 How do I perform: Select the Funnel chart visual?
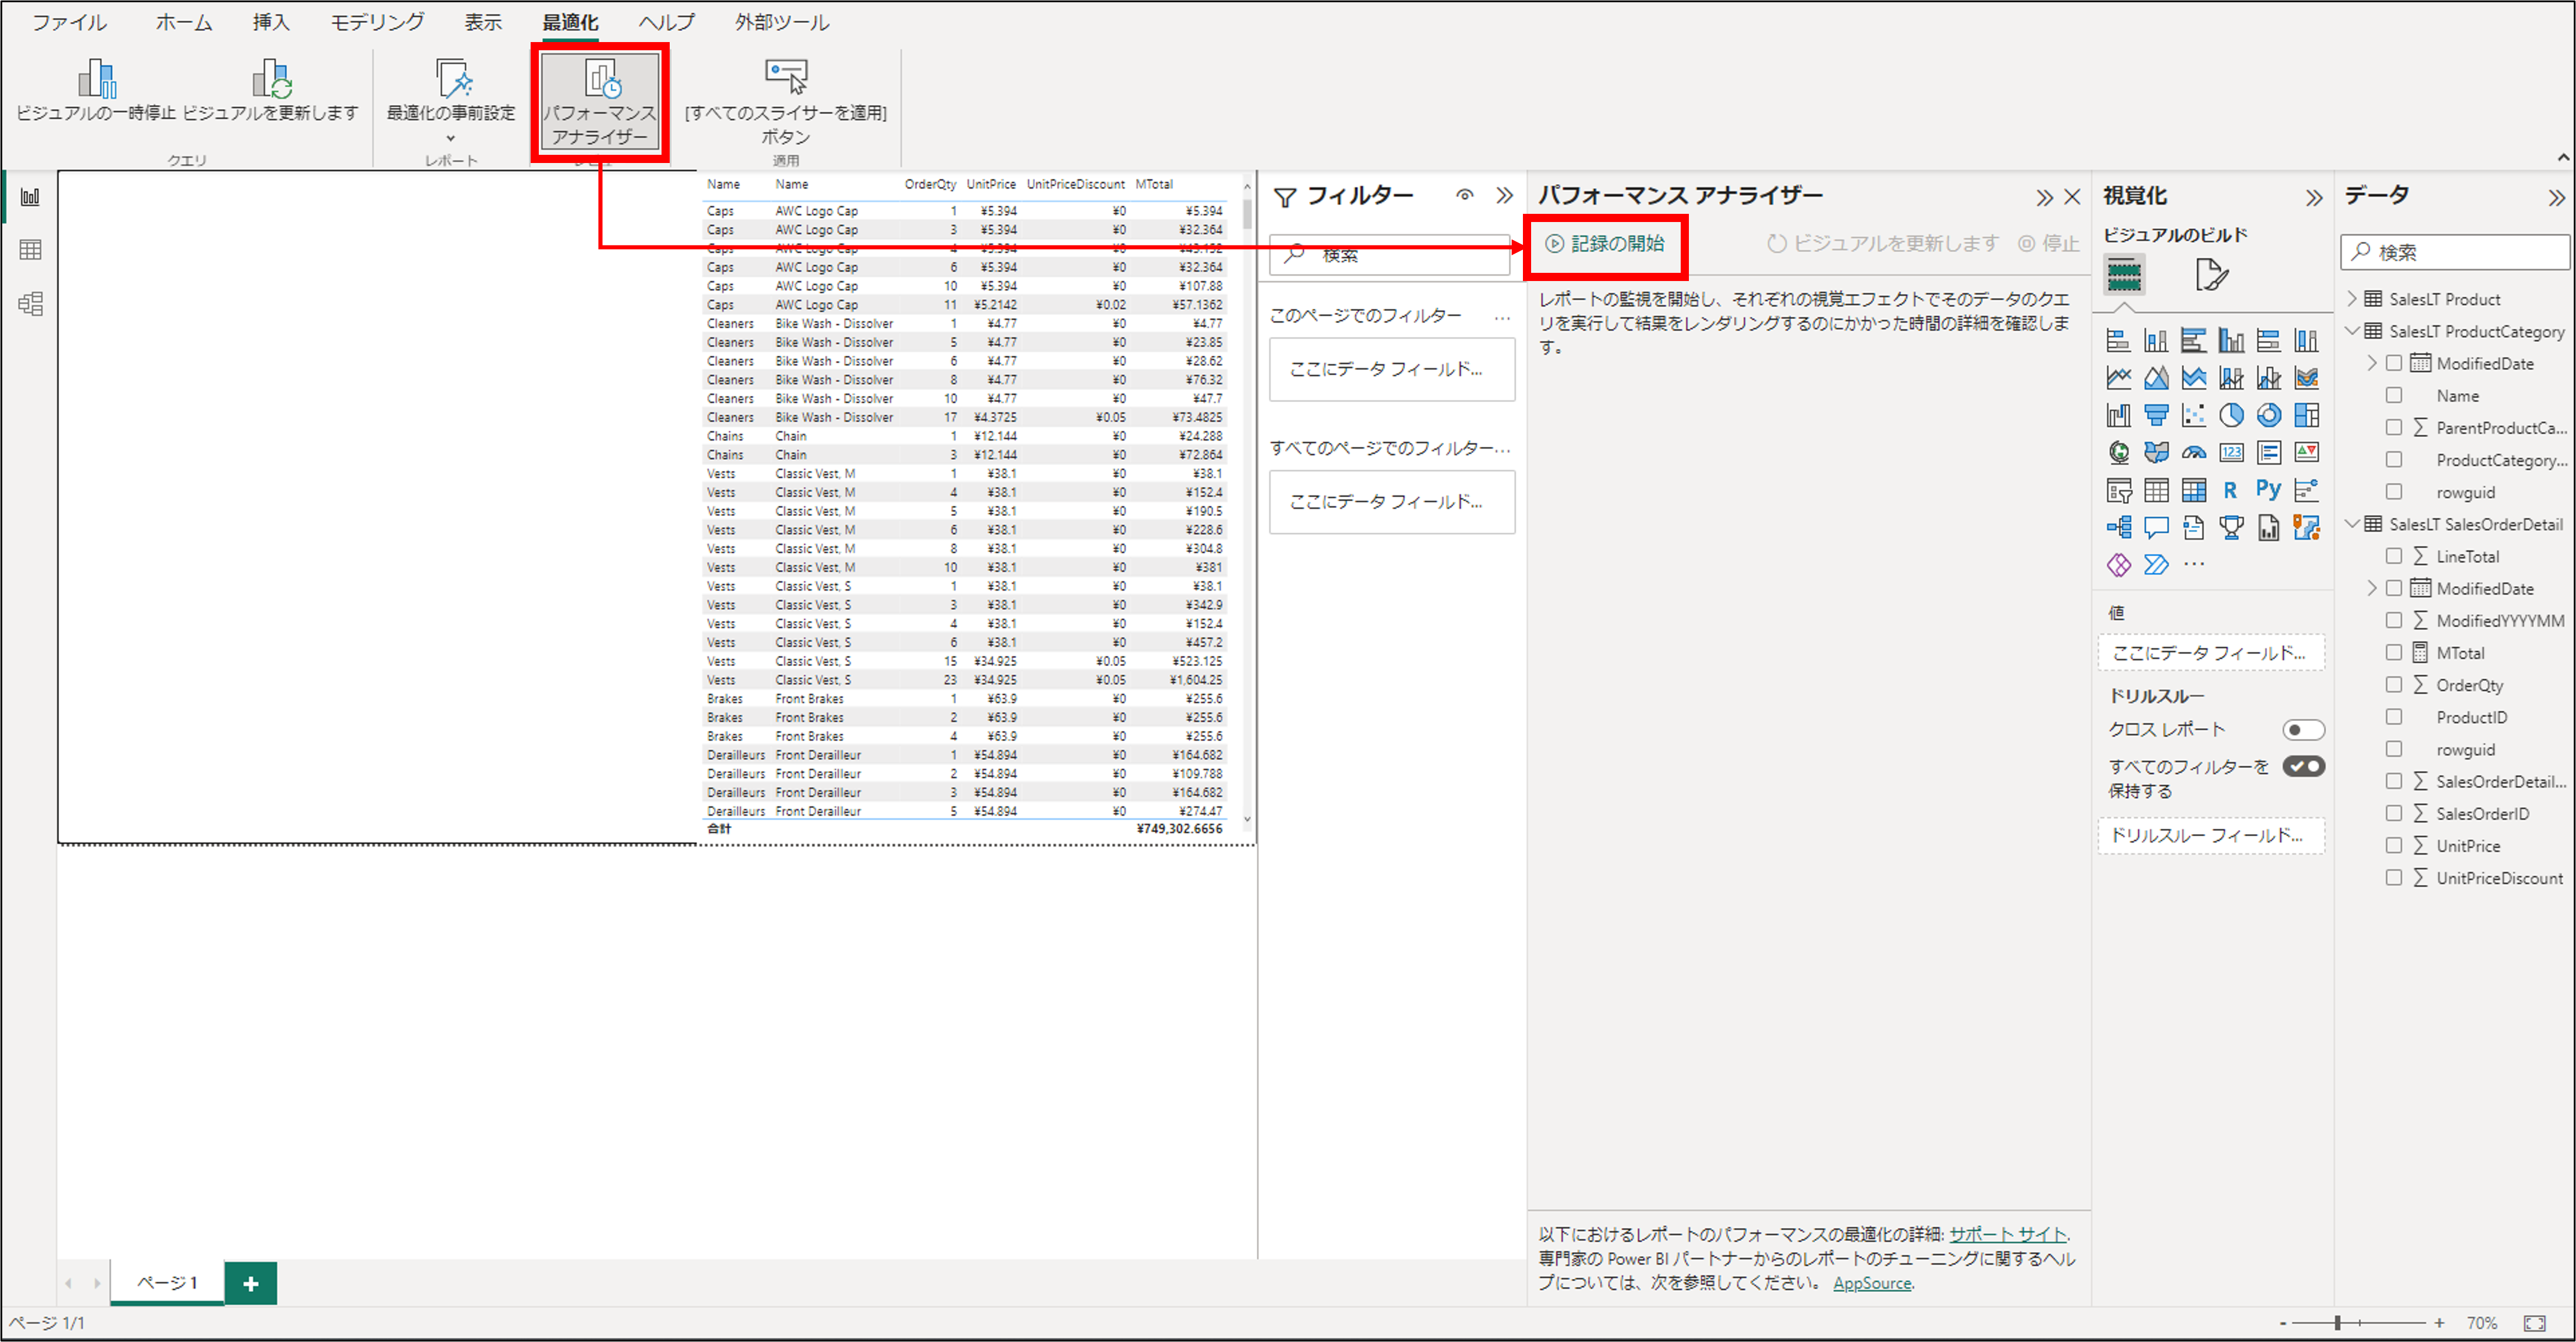click(2156, 415)
